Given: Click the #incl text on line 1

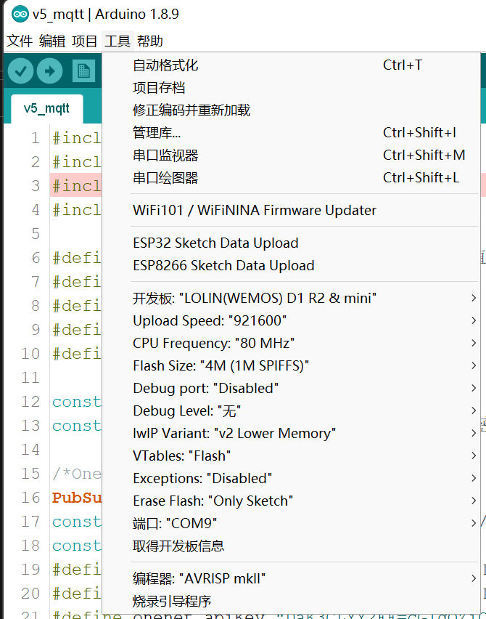Looking at the screenshot, I should [x=76, y=138].
